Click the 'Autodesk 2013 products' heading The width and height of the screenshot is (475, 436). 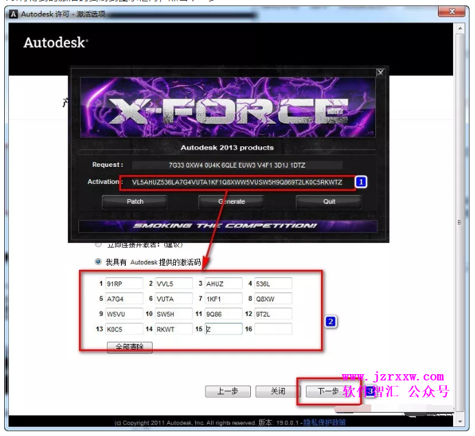pyautogui.click(x=228, y=148)
